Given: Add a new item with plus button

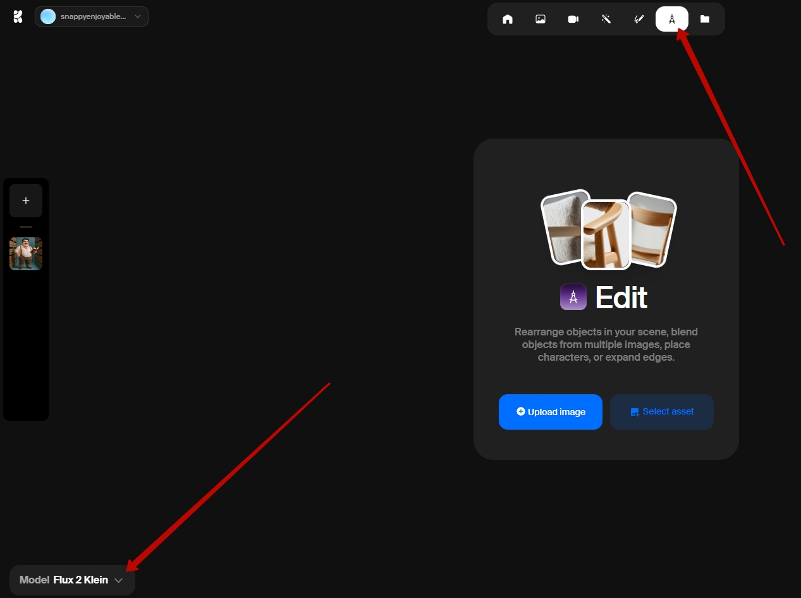Looking at the screenshot, I should point(26,201).
